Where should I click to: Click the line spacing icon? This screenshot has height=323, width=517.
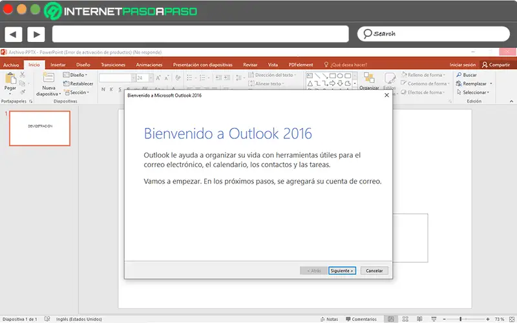pyautogui.click(x=238, y=78)
